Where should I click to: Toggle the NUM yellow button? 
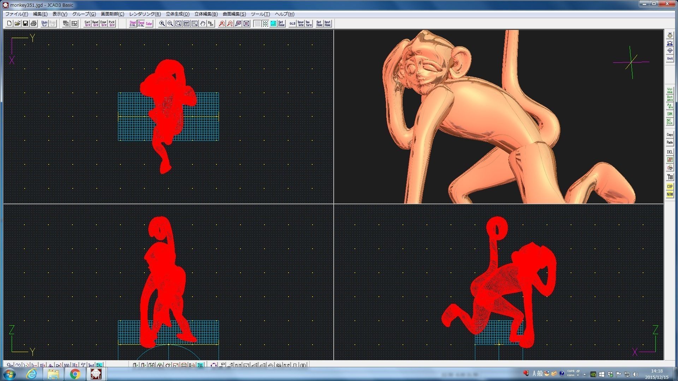coord(670,194)
